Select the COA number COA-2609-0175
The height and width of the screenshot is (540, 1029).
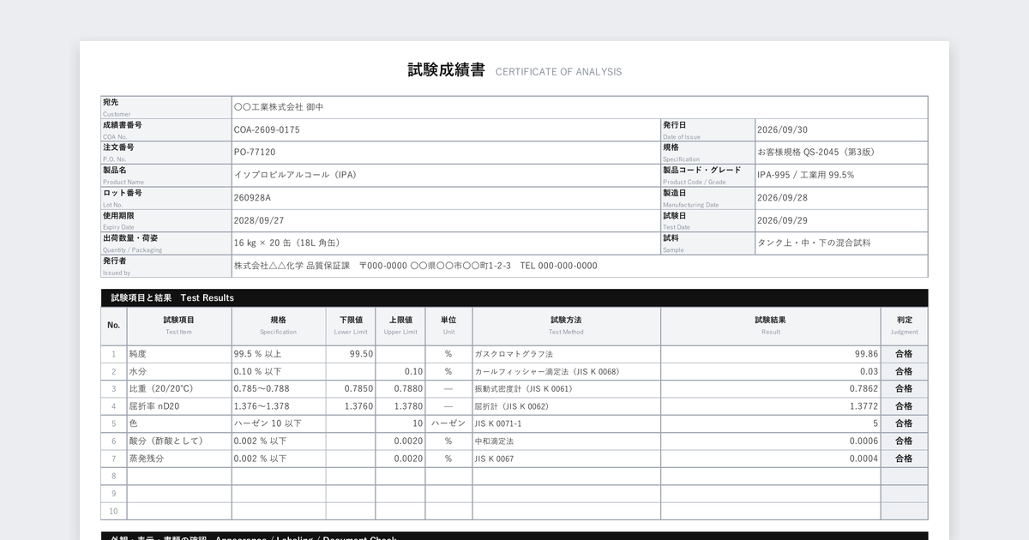click(x=446, y=130)
